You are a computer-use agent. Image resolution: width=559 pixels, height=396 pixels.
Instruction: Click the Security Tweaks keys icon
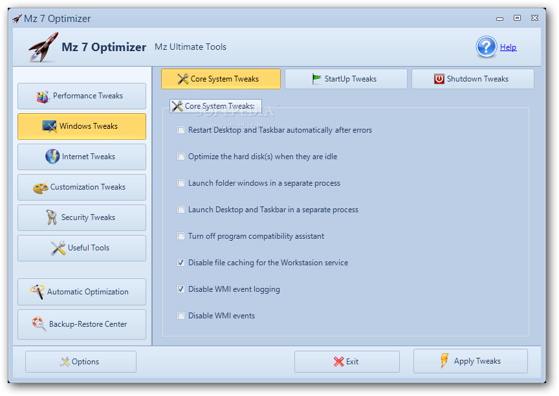click(51, 217)
